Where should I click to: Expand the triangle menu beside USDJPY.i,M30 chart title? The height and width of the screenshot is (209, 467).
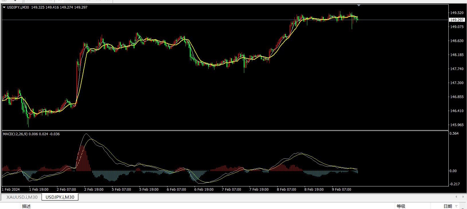[4, 7]
